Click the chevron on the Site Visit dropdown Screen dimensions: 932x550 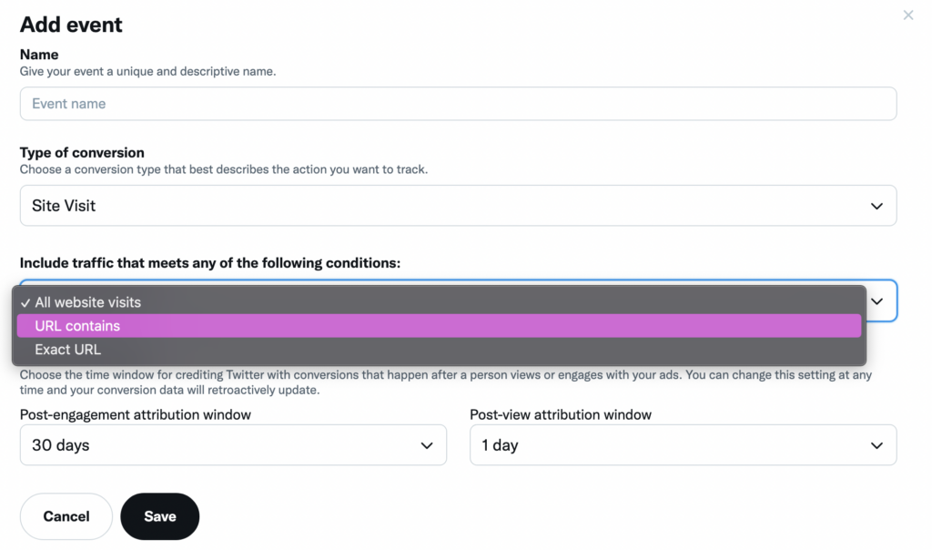pyautogui.click(x=877, y=206)
